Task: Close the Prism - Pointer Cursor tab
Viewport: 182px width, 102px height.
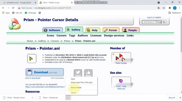Action: 72,3
